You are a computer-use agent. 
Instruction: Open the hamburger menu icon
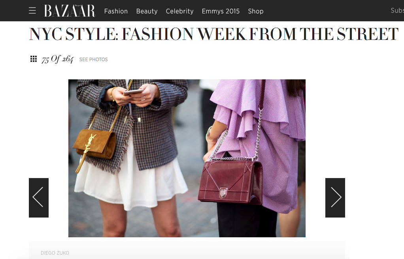pyautogui.click(x=32, y=11)
